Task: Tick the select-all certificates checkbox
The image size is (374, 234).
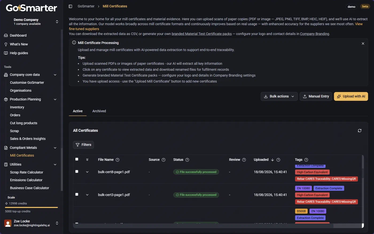Action: (77, 159)
